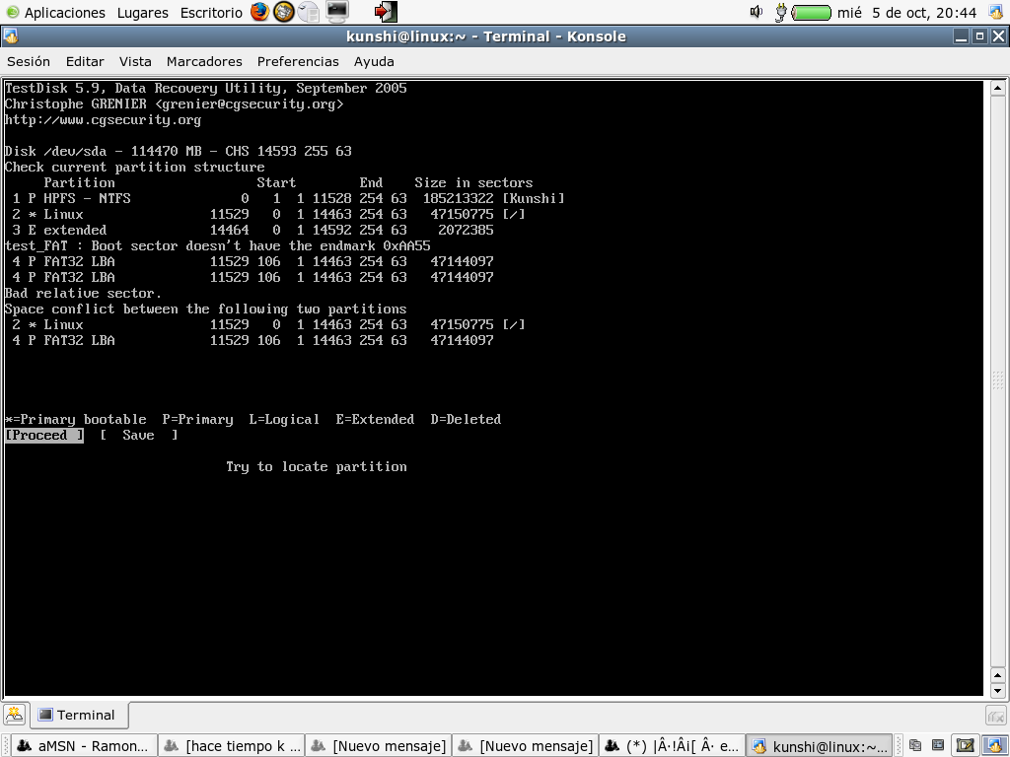Open the volume speaker applet
Viewport: 1010px width, 757px height.
tap(757, 12)
